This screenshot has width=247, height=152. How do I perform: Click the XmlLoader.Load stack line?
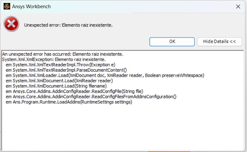click(x=105, y=76)
